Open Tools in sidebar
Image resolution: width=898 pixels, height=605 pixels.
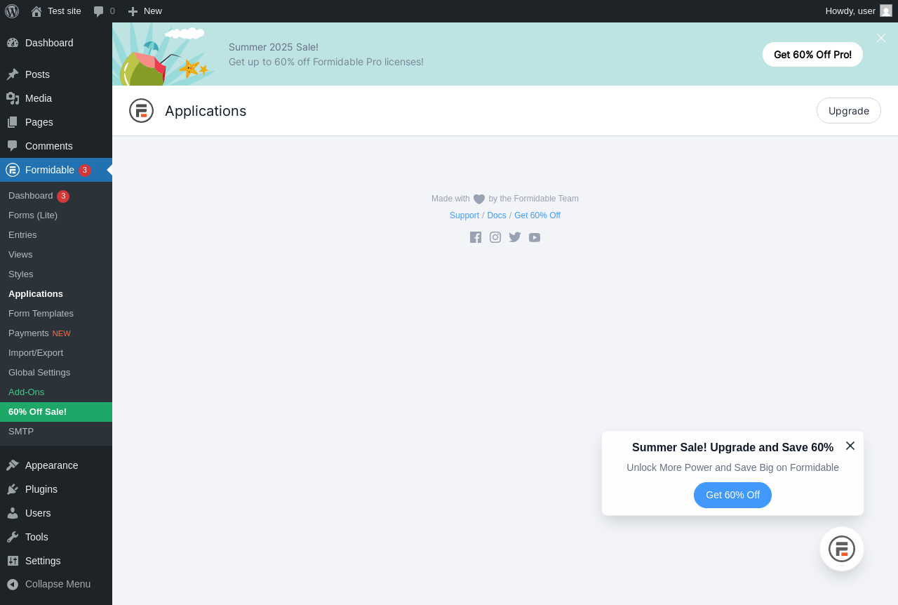(x=56, y=537)
